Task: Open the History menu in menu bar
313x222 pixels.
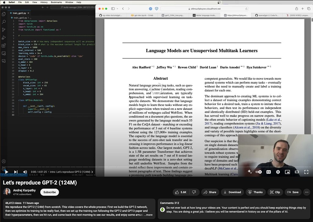Action: pos(44,2)
